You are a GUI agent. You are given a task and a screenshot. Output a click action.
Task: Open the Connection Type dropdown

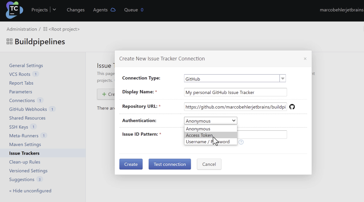tap(283, 78)
